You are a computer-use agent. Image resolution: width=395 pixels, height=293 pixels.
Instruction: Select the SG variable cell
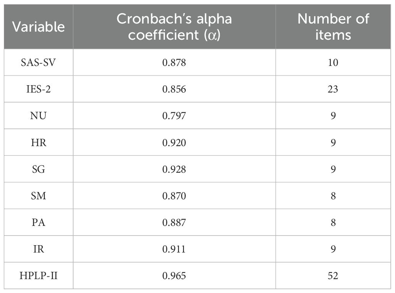[x=38, y=169]
